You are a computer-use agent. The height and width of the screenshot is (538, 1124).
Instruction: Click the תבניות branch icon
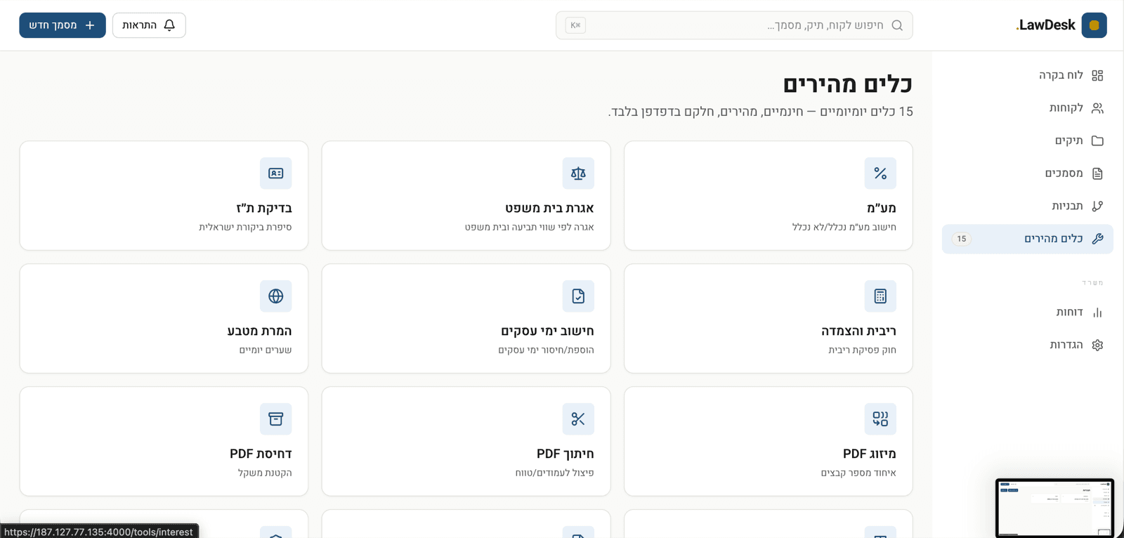coord(1097,206)
